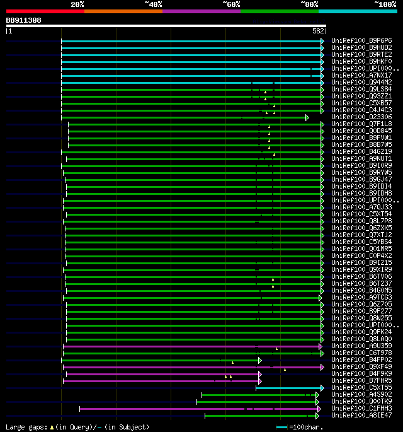
Task: Click the green ~80% legend segment
Action: [x=280, y=11]
